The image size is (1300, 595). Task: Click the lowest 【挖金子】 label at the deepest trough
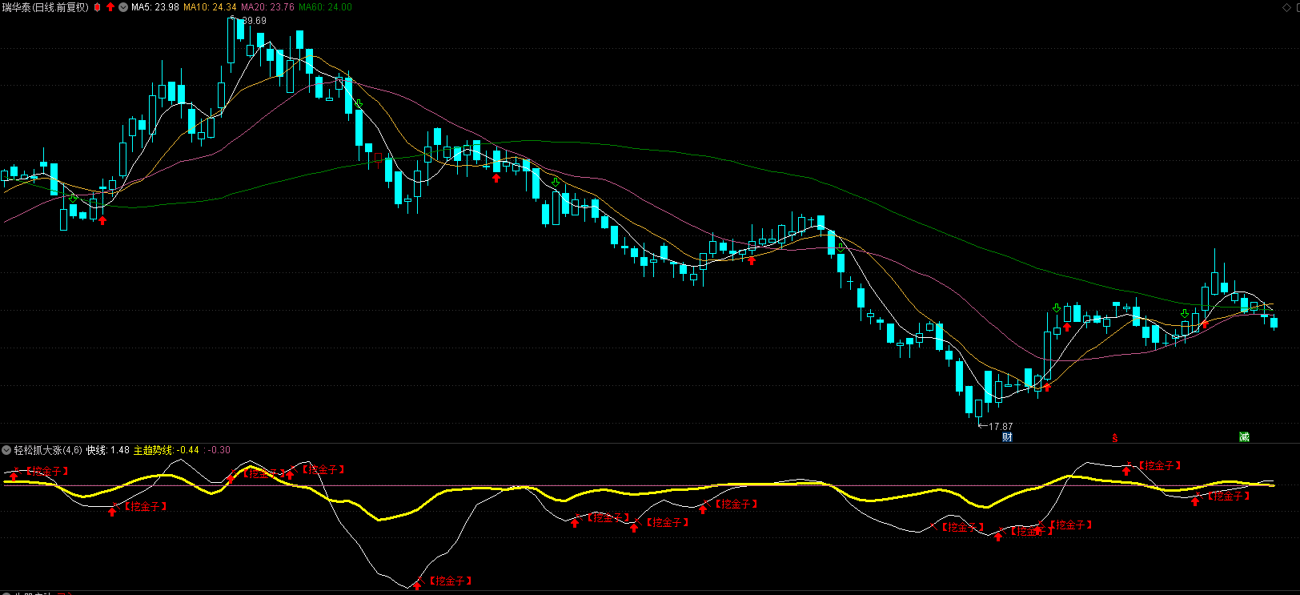(449, 581)
